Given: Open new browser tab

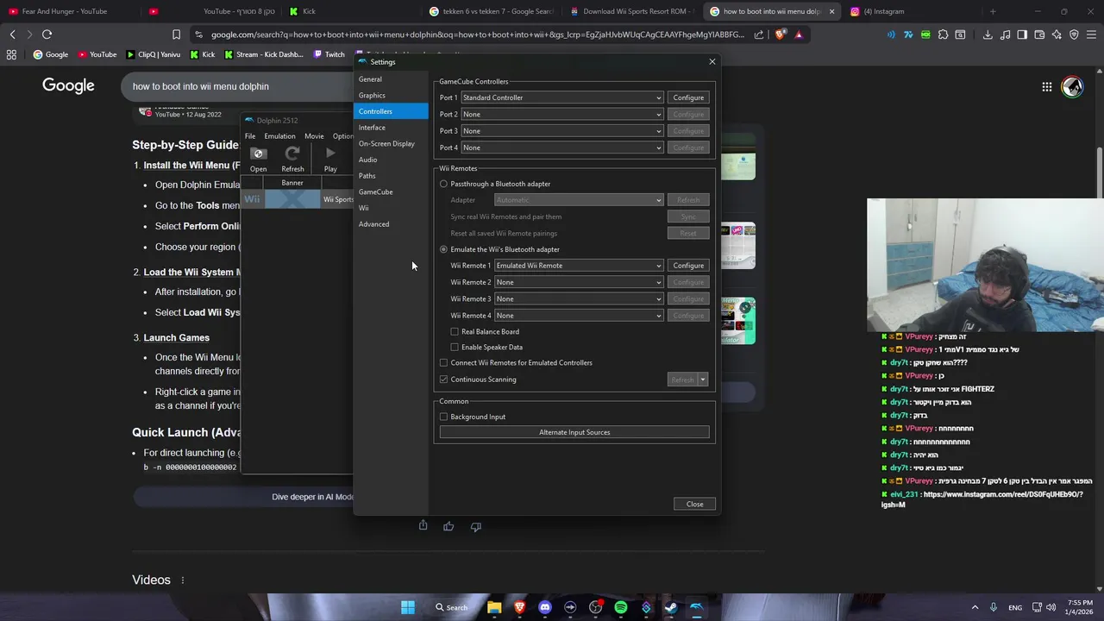Looking at the screenshot, I should (x=993, y=11).
